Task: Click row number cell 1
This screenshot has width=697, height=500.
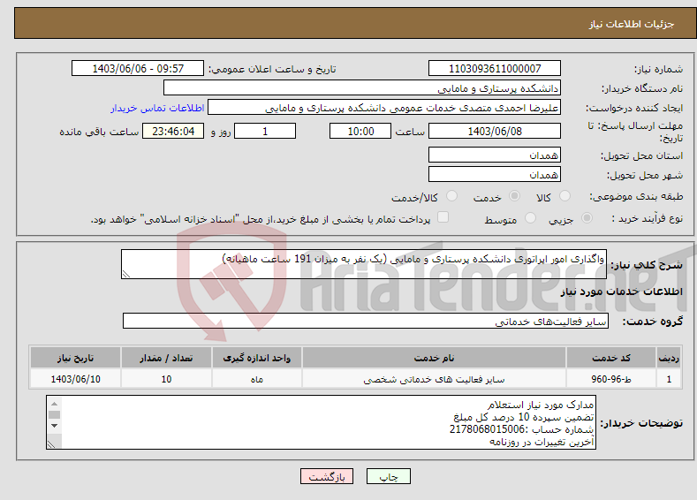Action: (669, 379)
